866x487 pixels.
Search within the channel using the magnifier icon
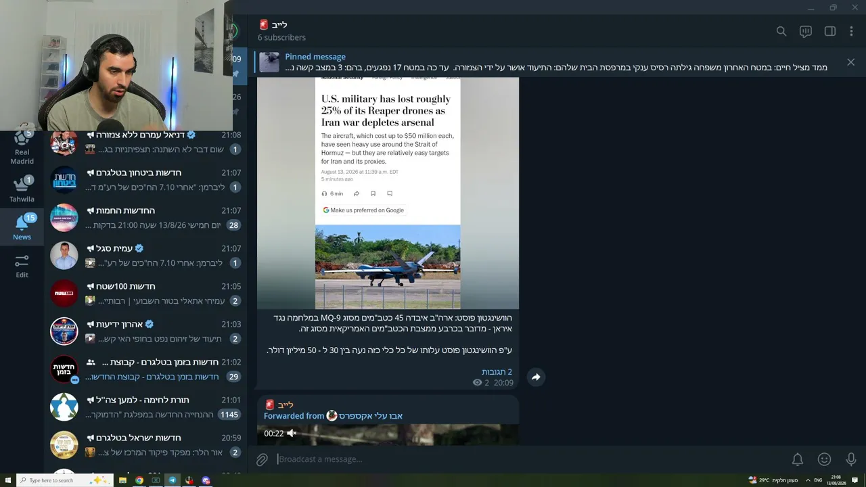coord(781,31)
